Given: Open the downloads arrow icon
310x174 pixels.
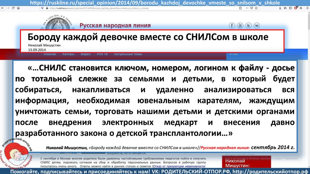Looking at the screenshot, I should pyautogui.click(x=280, y=8).
